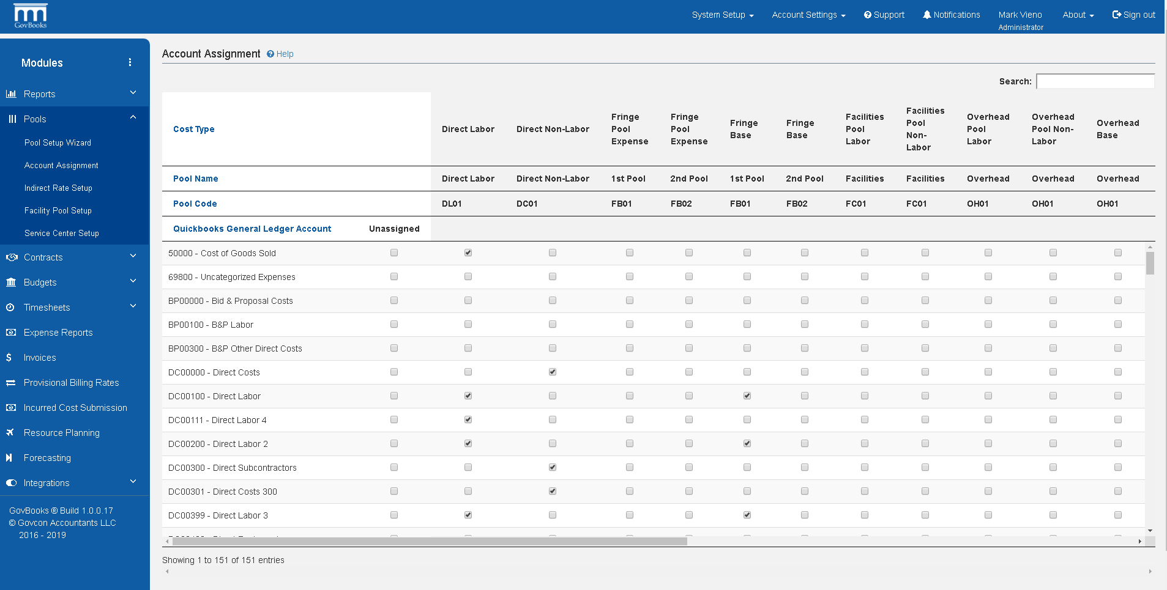1167x590 pixels.
Task: Click the Pools icon in the sidebar
Action: point(12,119)
